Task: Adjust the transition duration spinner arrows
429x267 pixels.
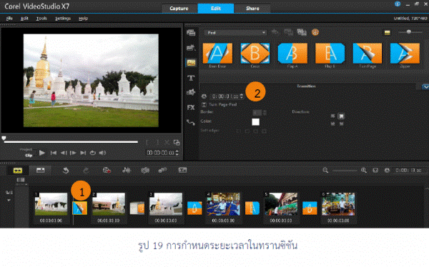Action: [x=242, y=96]
